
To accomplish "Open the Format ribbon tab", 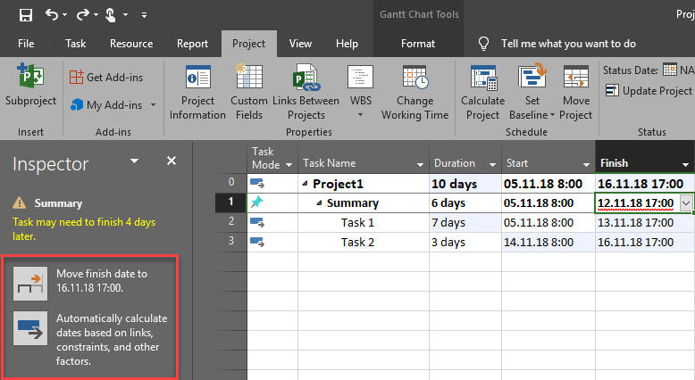I will pos(418,44).
